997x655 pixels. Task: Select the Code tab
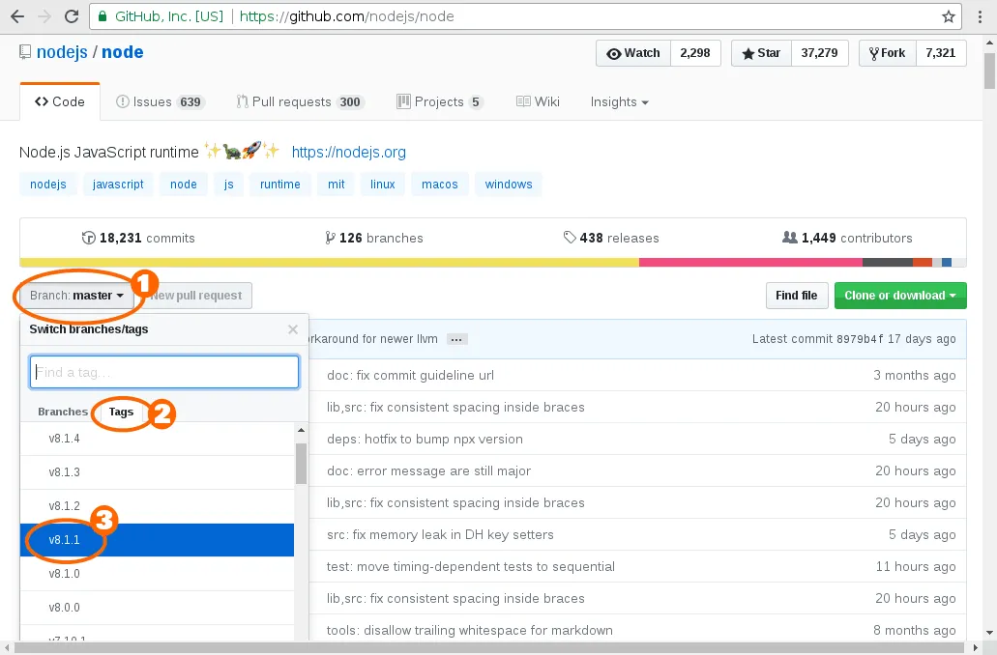tap(59, 100)
